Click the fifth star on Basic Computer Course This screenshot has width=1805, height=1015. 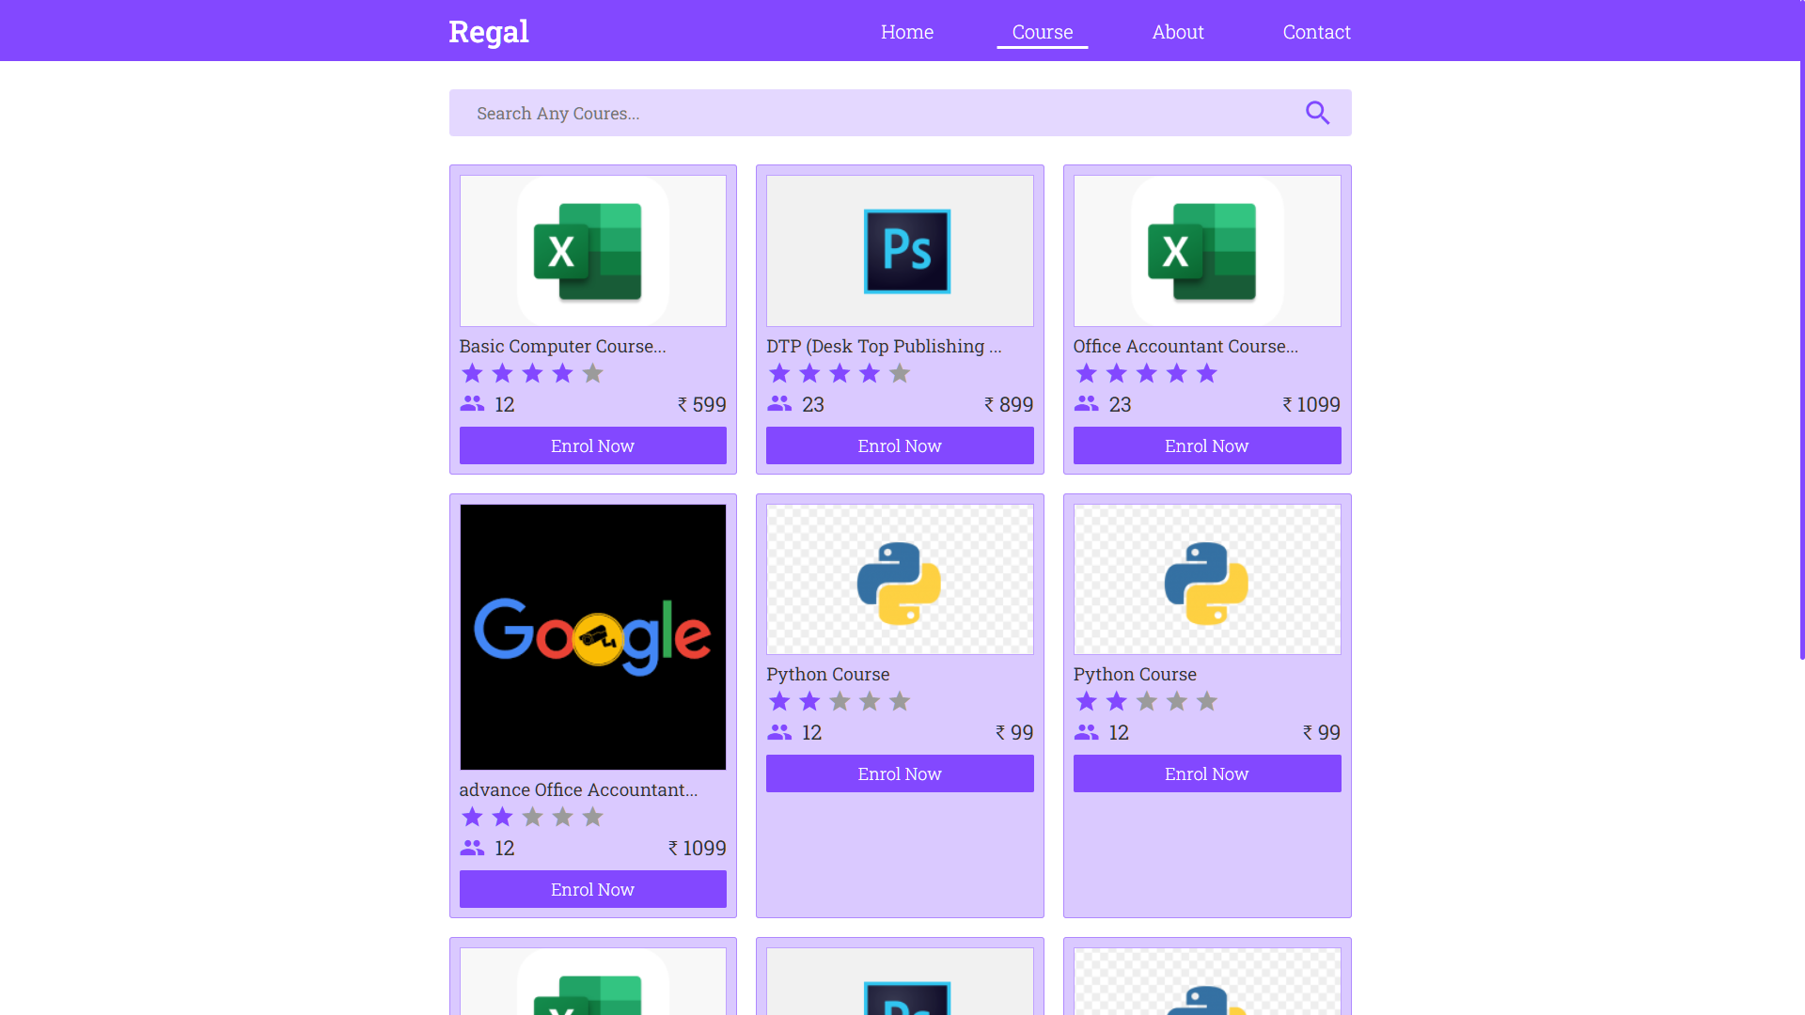tap(592, 374)
